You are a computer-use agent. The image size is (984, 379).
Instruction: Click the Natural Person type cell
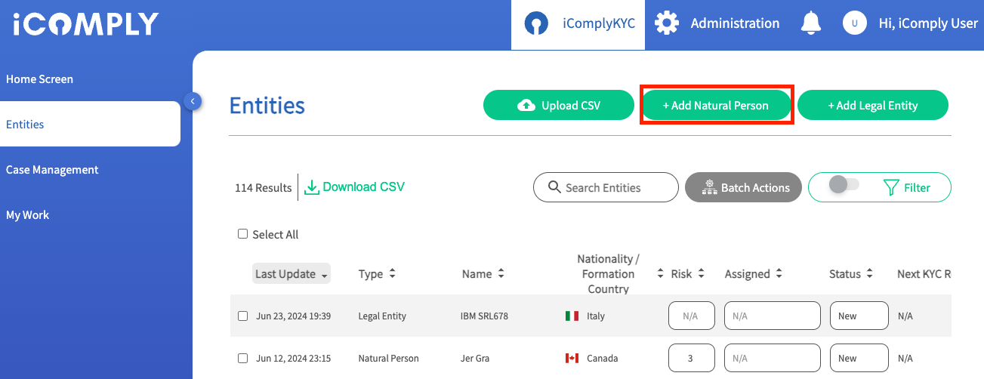(388, 359)
